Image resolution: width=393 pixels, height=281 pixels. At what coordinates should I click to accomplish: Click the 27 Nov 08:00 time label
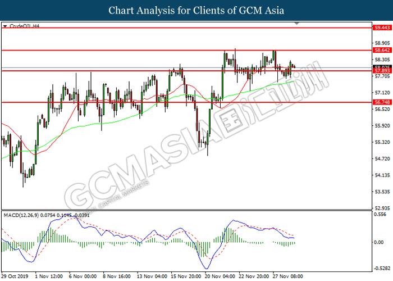(287, 277)
